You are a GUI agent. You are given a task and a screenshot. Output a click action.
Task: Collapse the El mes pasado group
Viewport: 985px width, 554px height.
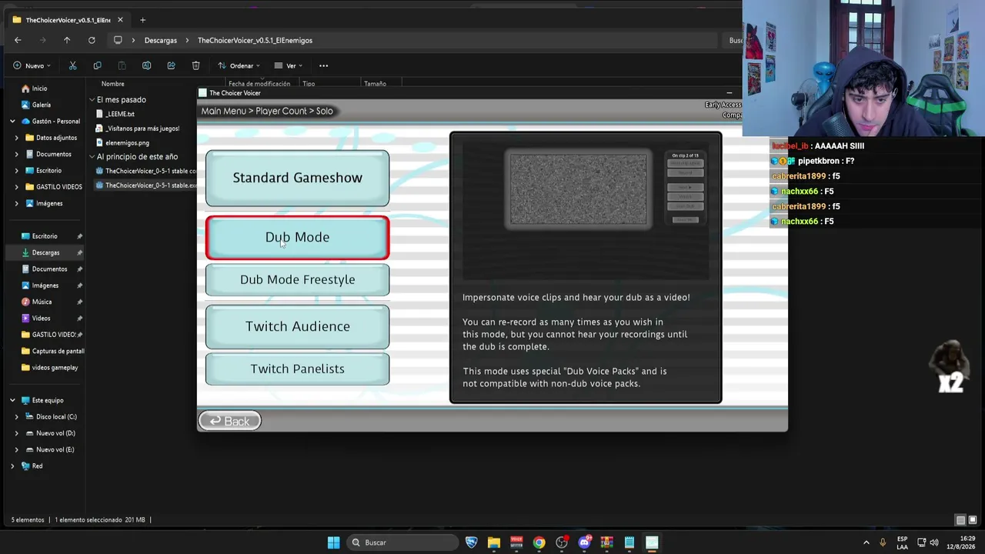(92, 100)
